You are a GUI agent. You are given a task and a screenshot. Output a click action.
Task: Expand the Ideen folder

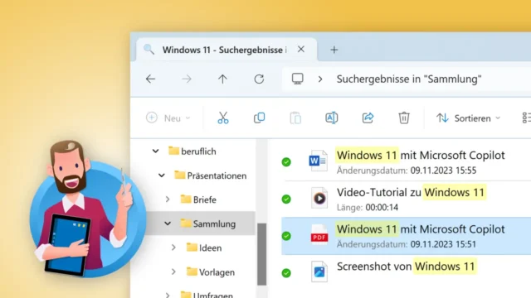173,248
